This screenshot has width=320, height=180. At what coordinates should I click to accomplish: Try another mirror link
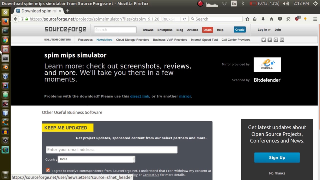[185, 96]
